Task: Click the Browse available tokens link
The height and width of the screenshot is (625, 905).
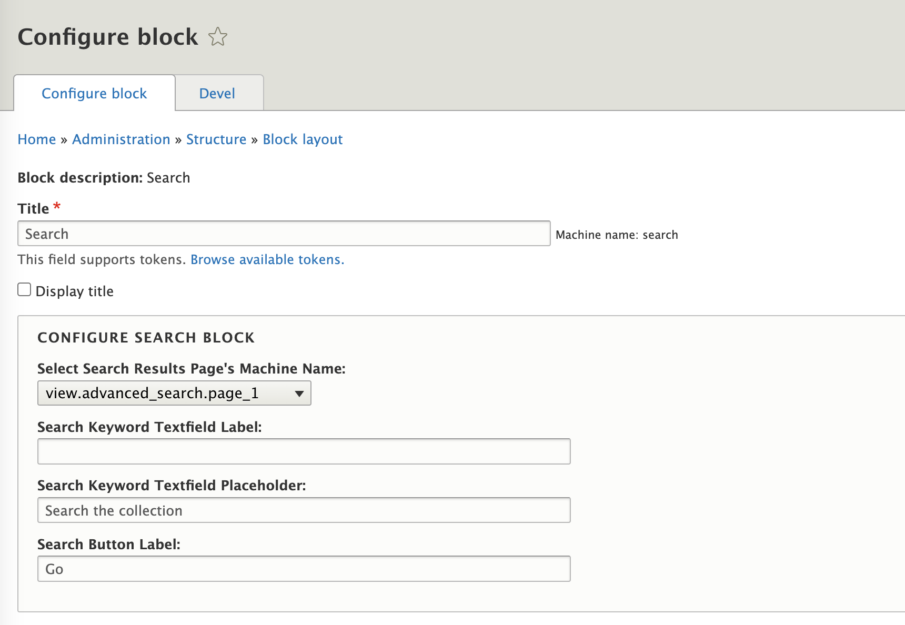Action: [267, 260]
